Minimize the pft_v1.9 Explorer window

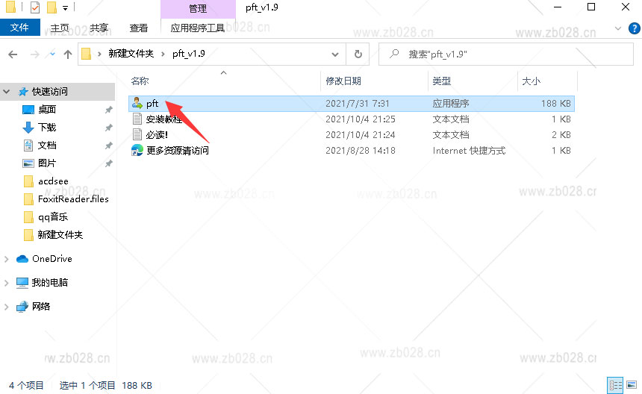tap(557, 7)
